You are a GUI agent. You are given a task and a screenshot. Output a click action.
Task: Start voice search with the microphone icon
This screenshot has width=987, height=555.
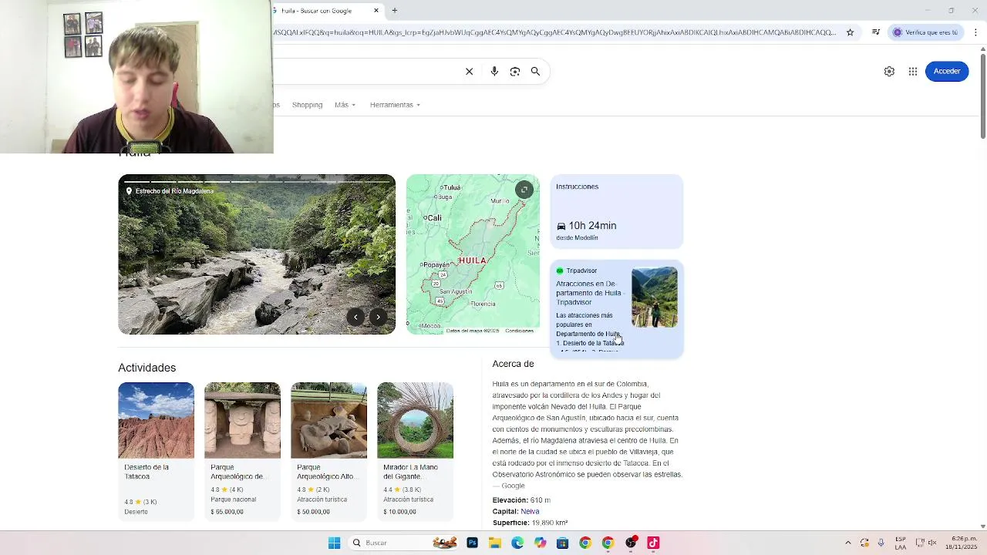pos(494,71)
